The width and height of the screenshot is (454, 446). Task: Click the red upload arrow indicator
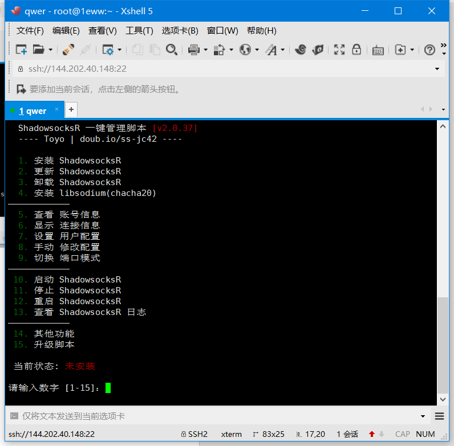pyautogui.click(x=372, y=434)
